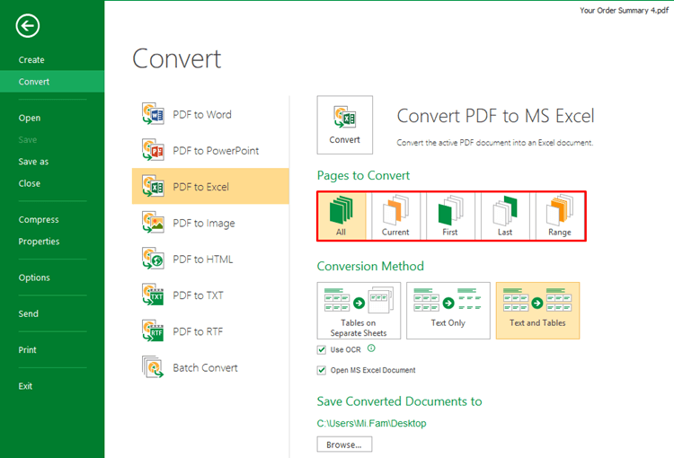Click the Your Order Summary 4.pdf title
This screenshot has width=674, height=458.
click(x=624, y=10)
